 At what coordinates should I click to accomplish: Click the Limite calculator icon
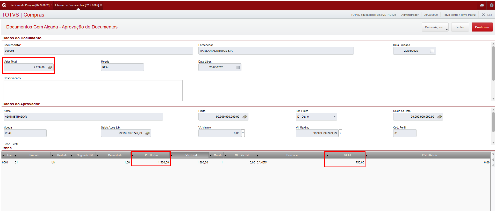245,117
